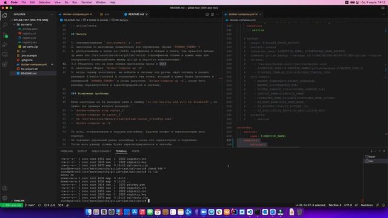
Task: Open docker-compose.yml in Explorer tree
Action: tap(33, 65)
